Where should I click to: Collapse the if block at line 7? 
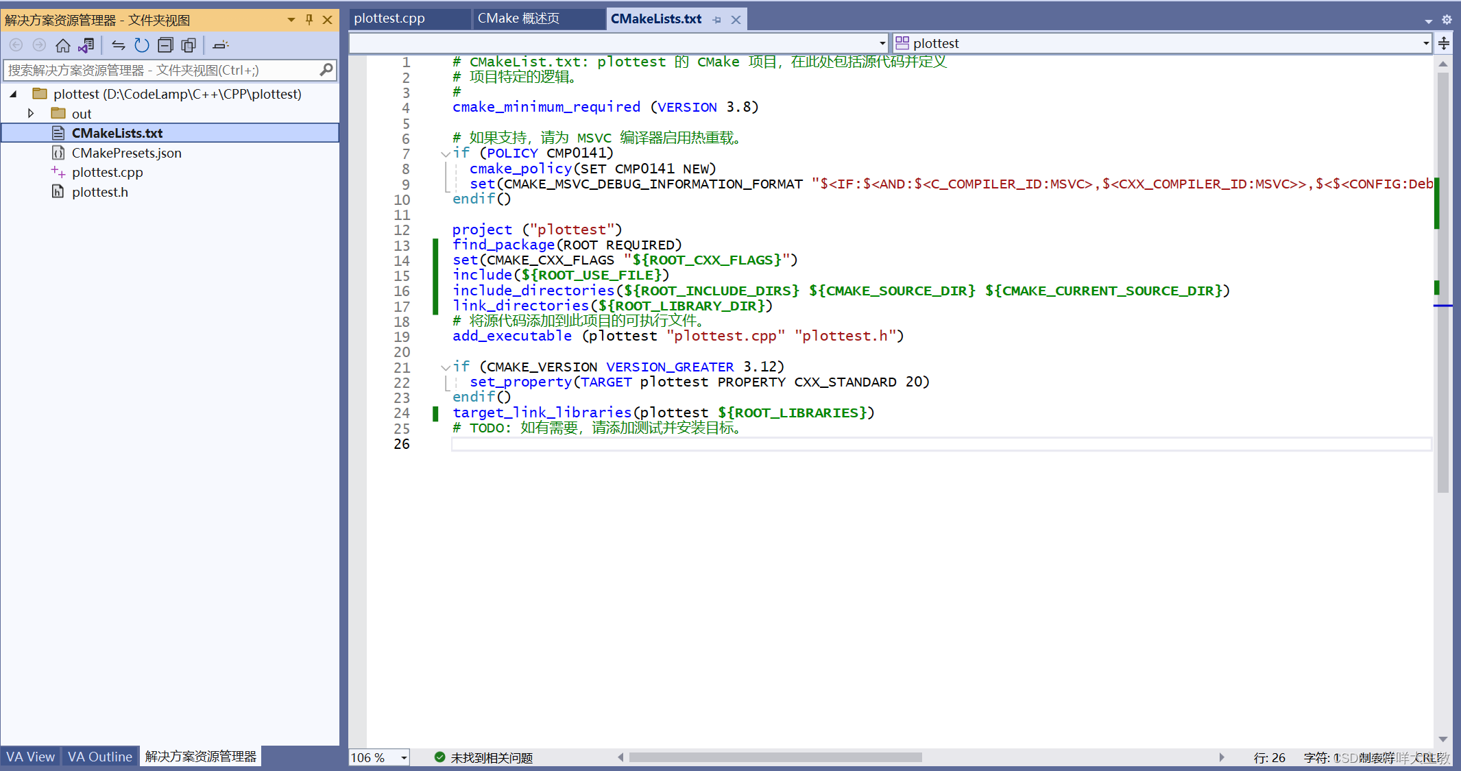pyautogui.click(x=446, y=154)
